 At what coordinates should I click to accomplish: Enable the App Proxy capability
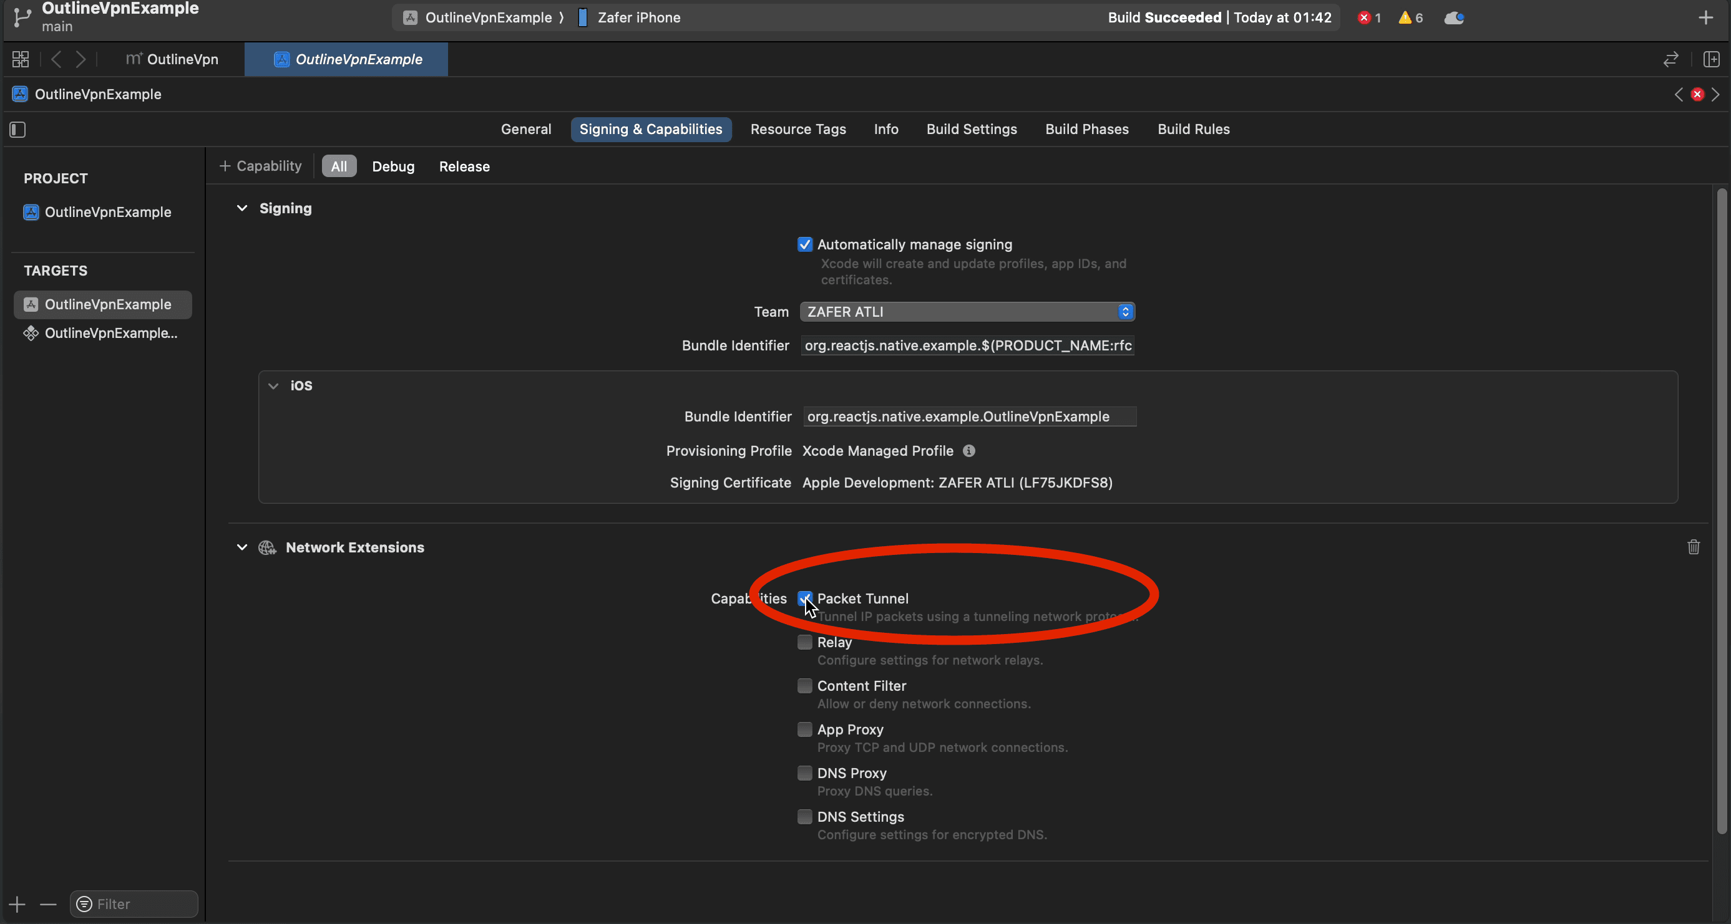[804, 729]
